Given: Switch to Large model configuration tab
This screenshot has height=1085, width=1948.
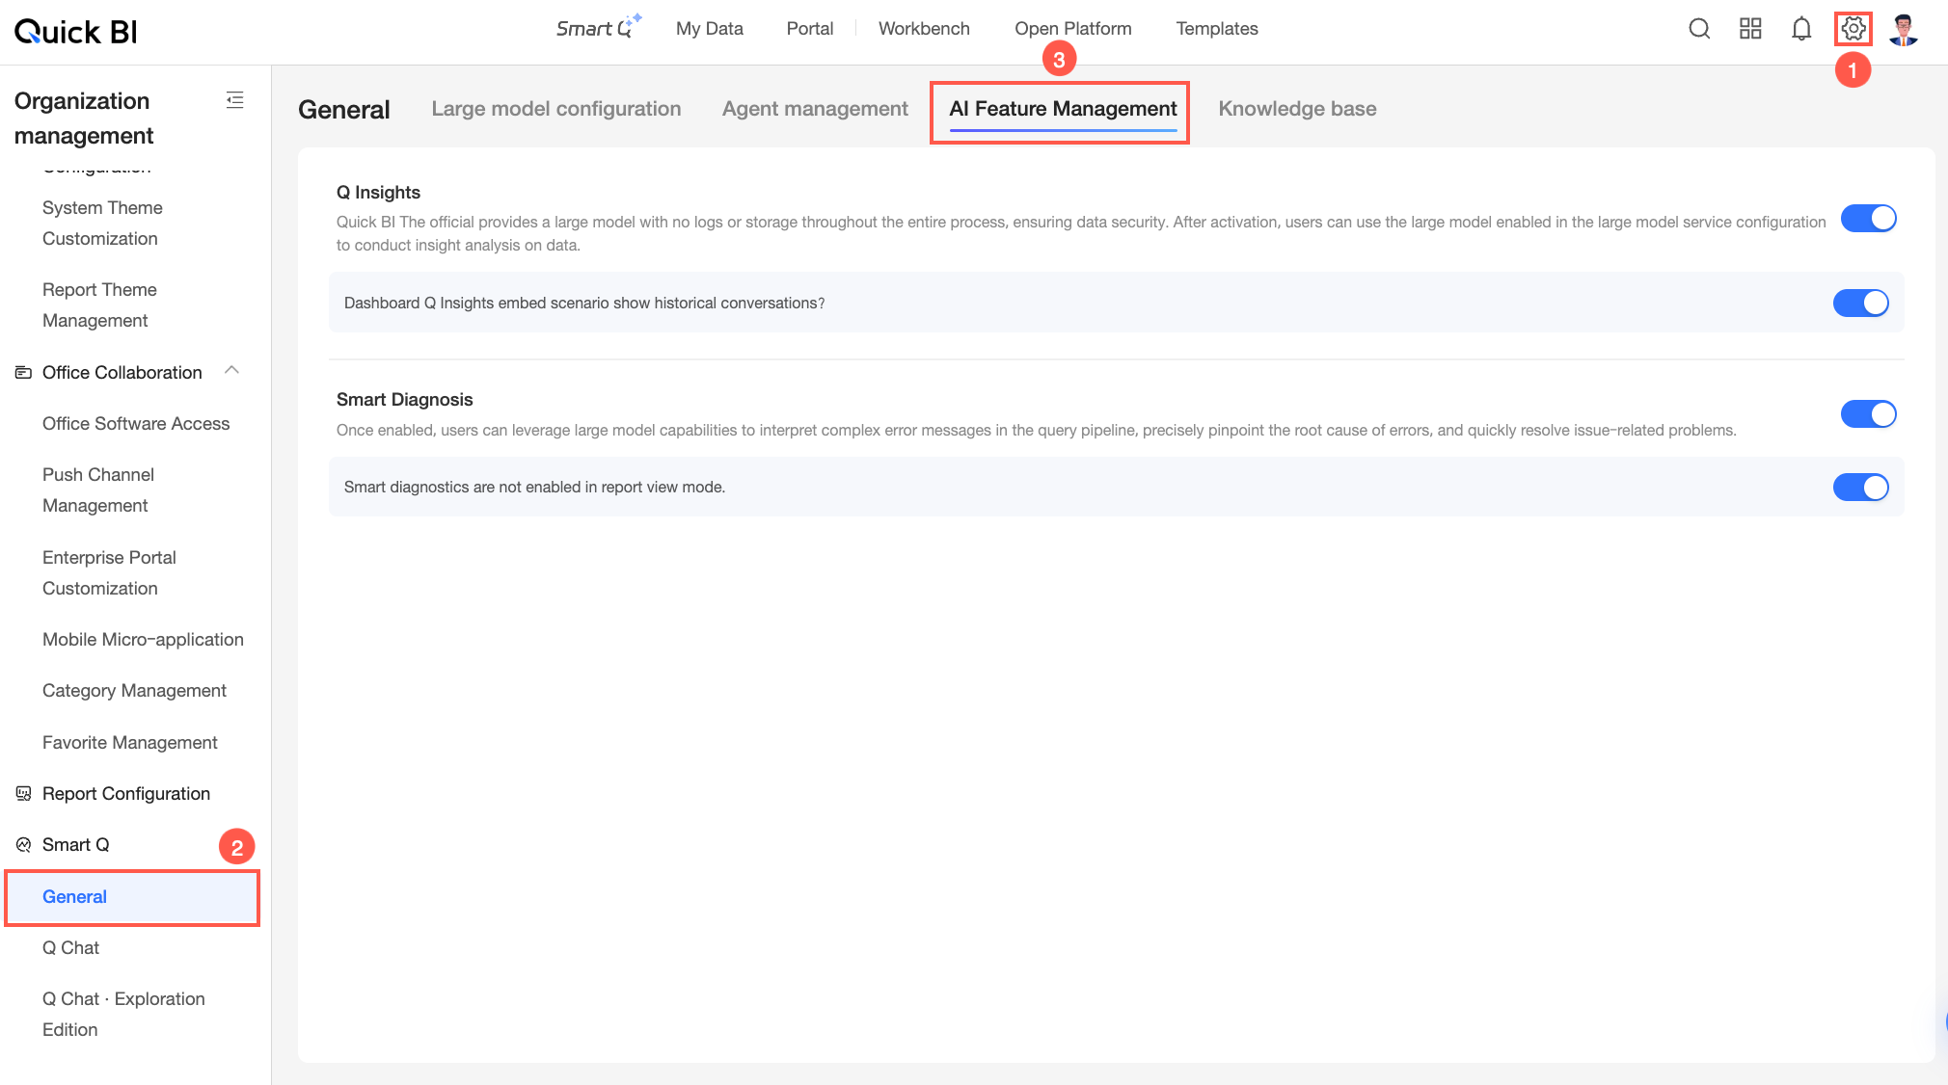Looking at the screenshot, I should coord(556,109).
